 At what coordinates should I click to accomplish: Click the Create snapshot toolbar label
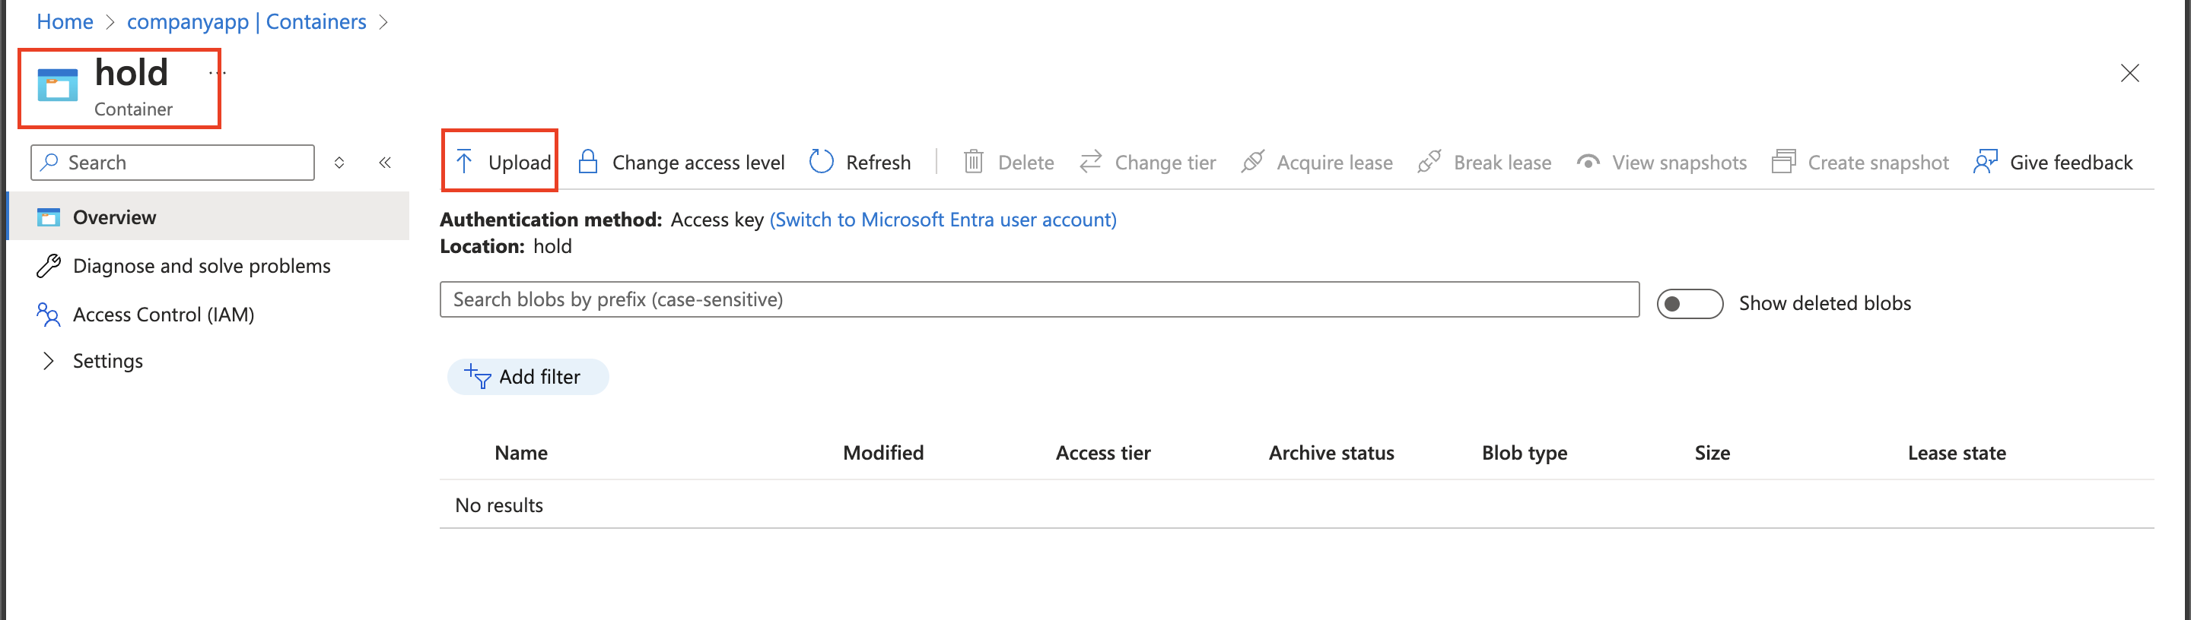pos(1878,163)
